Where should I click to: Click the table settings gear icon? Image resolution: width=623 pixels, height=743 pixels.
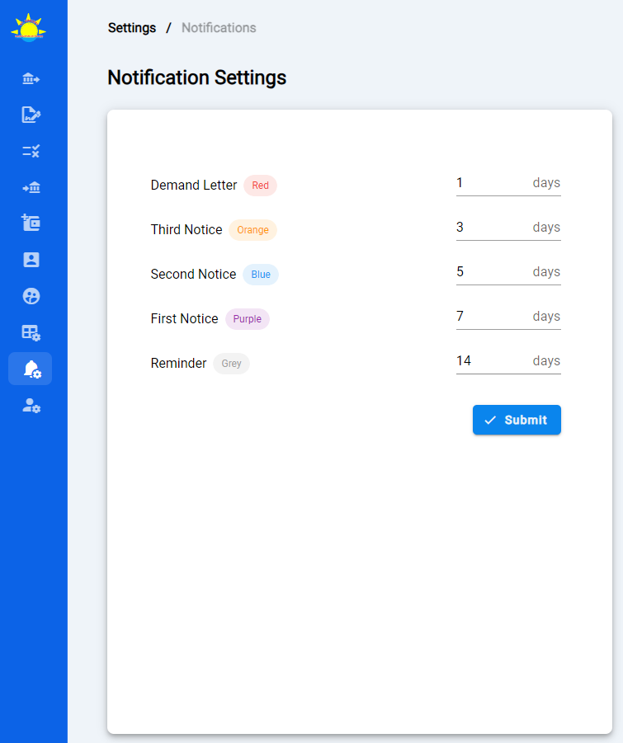[x=31, y=332]
